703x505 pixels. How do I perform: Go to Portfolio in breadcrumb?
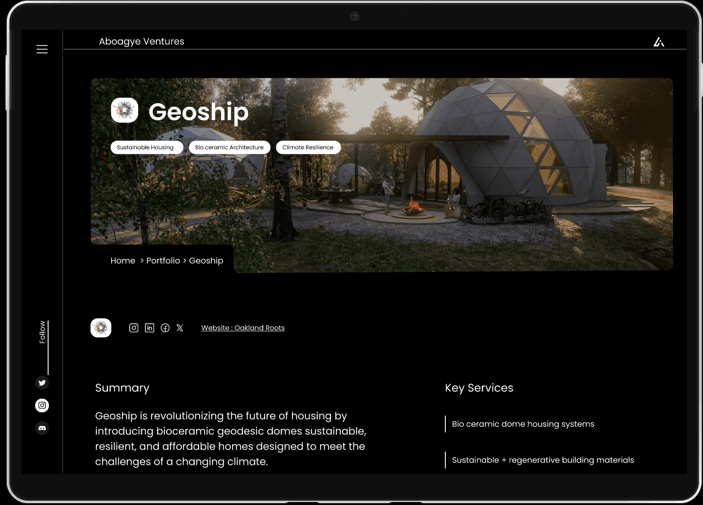coord(163,260)
